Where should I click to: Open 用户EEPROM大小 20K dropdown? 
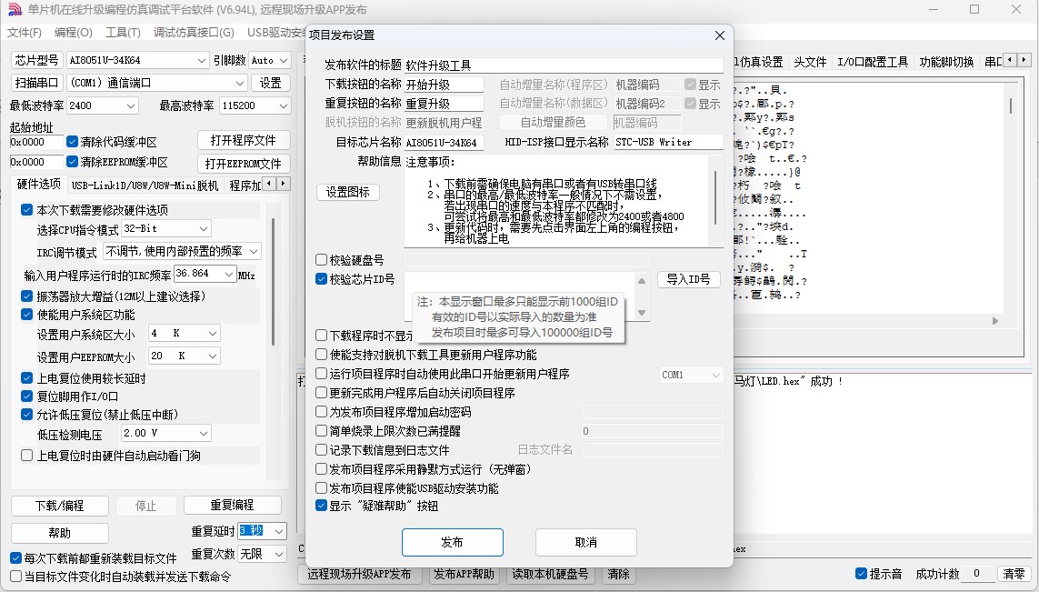click(x=185, y=356)
